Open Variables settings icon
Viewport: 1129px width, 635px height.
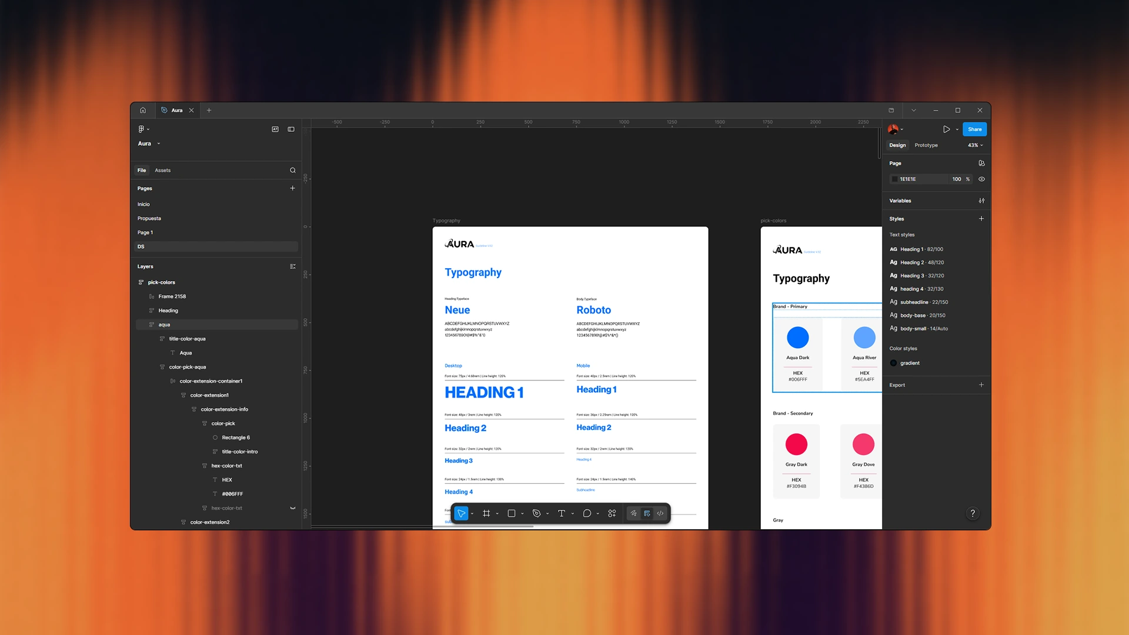click(981, 200)
